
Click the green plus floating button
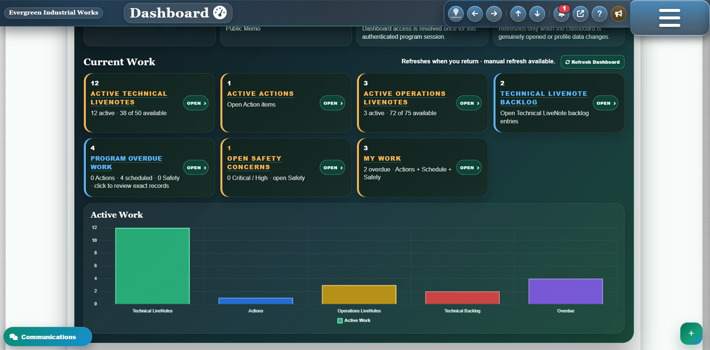691,333
